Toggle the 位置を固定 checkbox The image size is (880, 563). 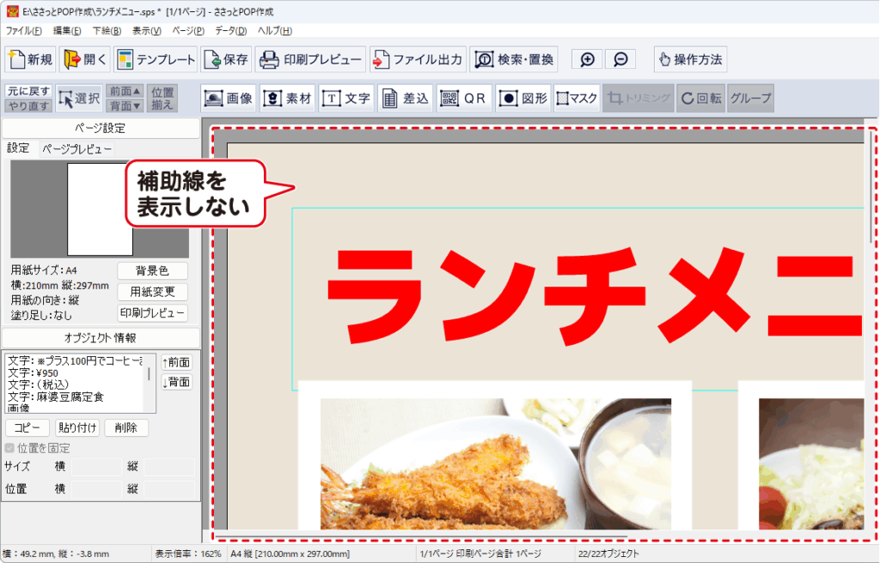click(x=10, y=448)
